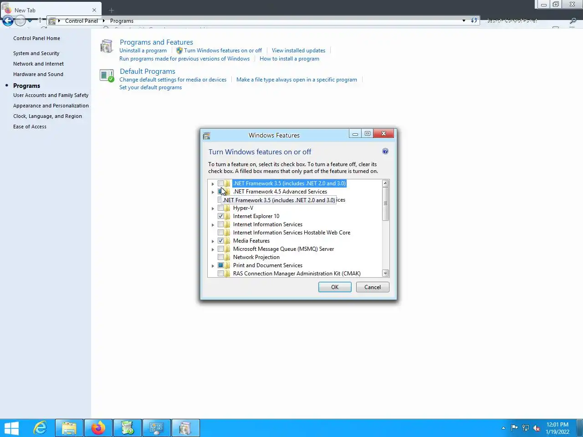Expand the .NET Framework 3.5 node
583x437 pixels.
coord(213,184)
